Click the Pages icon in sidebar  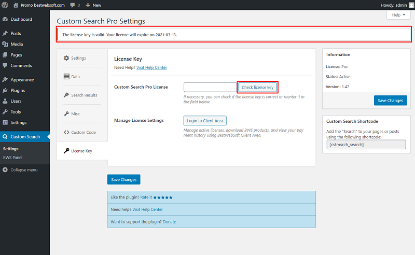point(5,55)
